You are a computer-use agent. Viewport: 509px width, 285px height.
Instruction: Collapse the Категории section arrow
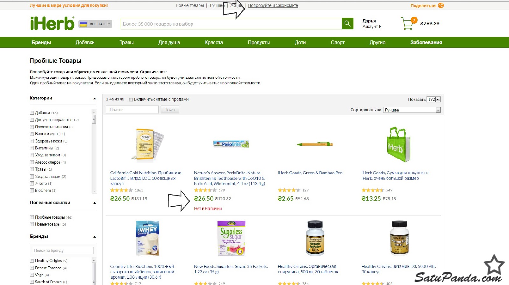pos(94,98)
